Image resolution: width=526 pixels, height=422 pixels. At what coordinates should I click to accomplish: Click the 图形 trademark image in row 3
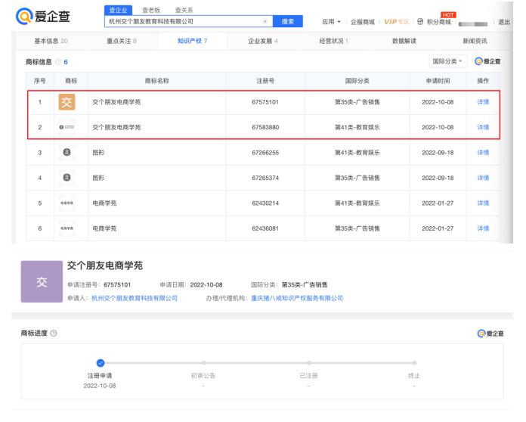(67, 152)
